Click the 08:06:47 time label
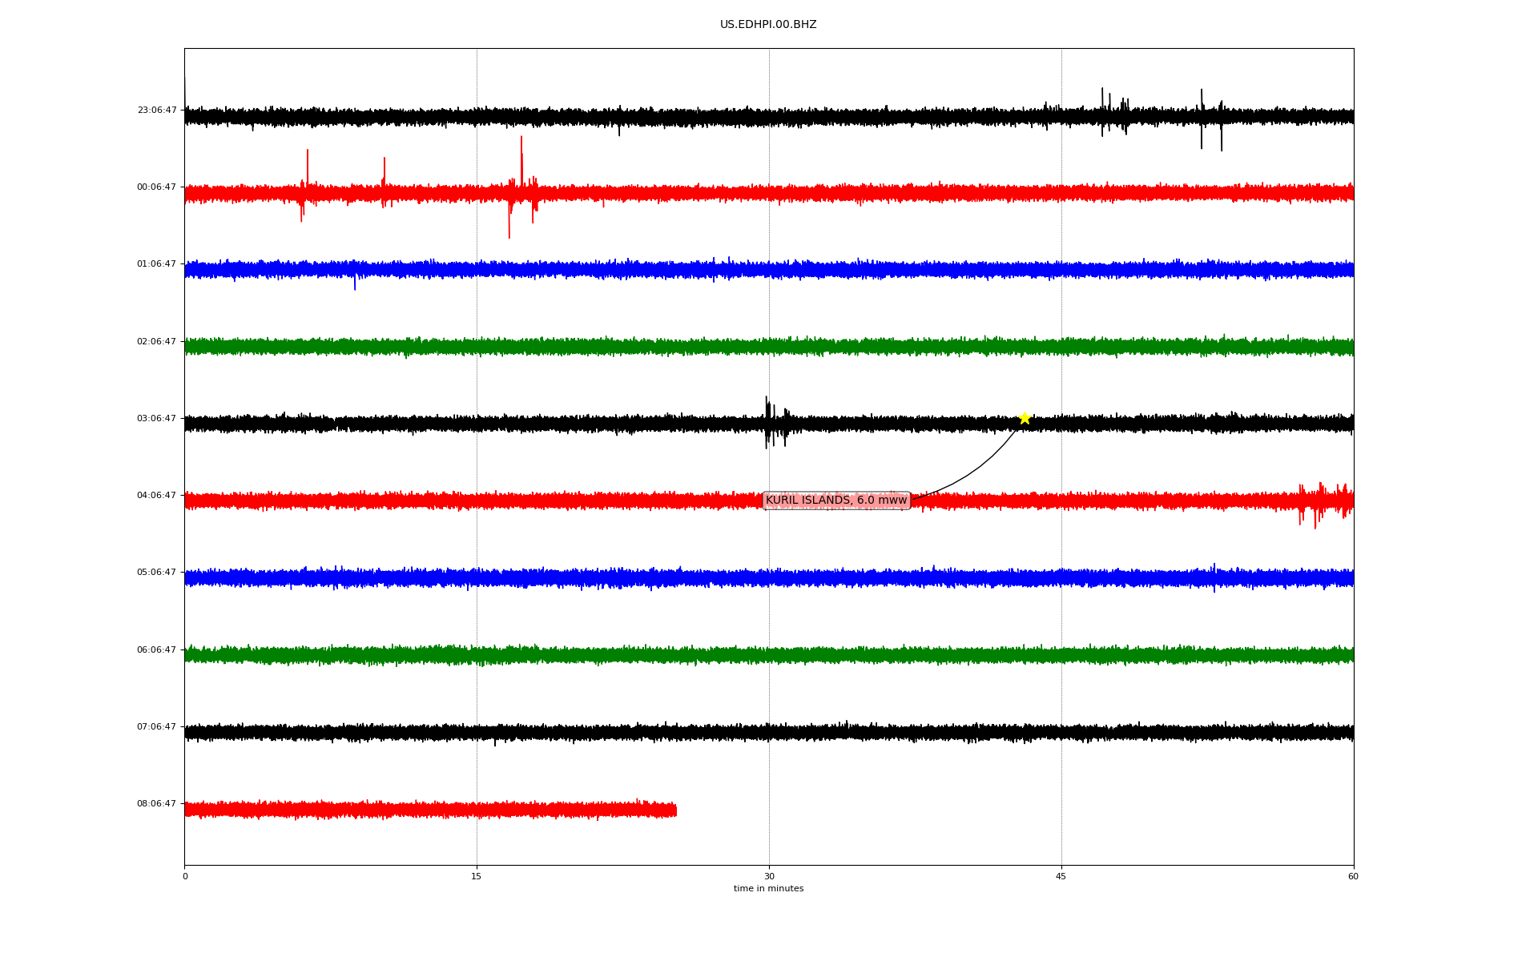 157,804
